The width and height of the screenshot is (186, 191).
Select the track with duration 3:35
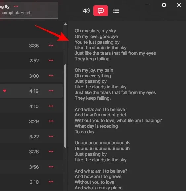click(x=31, y=46)
